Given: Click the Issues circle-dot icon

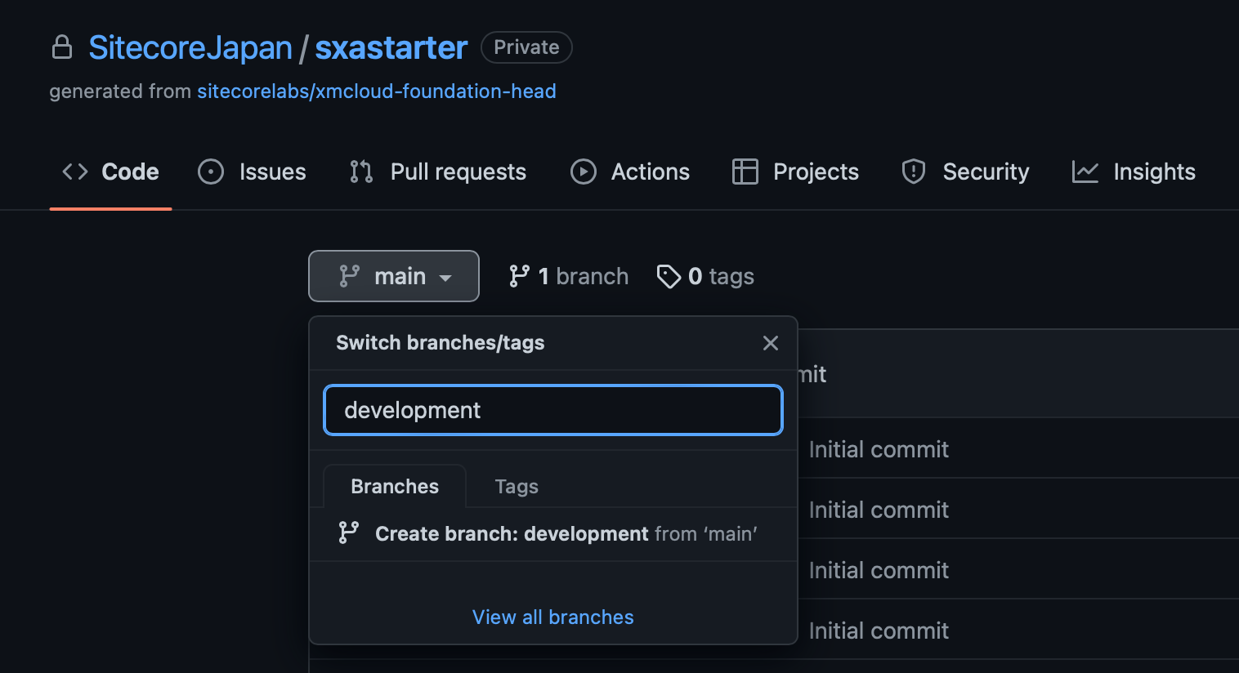Looking at the screenshot, I should pos(211,172).
